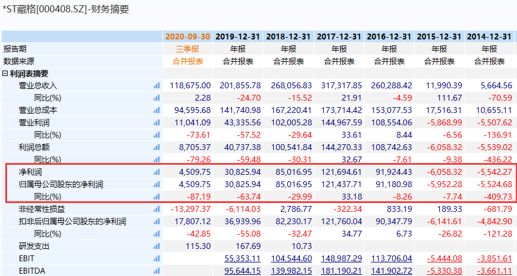Open EBITDA value 141,902.72 link
The width and height of the screenshot is (517, 276).
[x=392, y=271]
